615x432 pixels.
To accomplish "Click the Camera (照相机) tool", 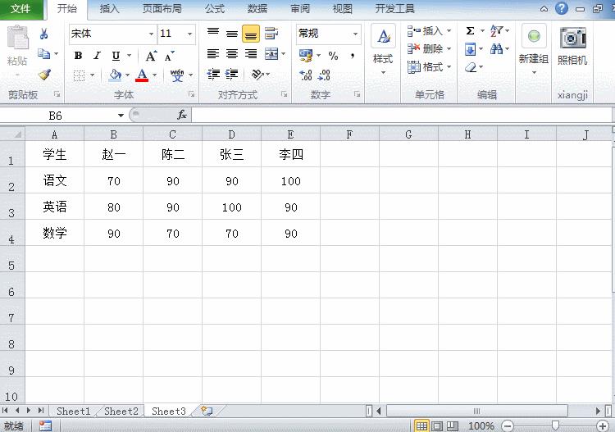I will tap(572, 46).
